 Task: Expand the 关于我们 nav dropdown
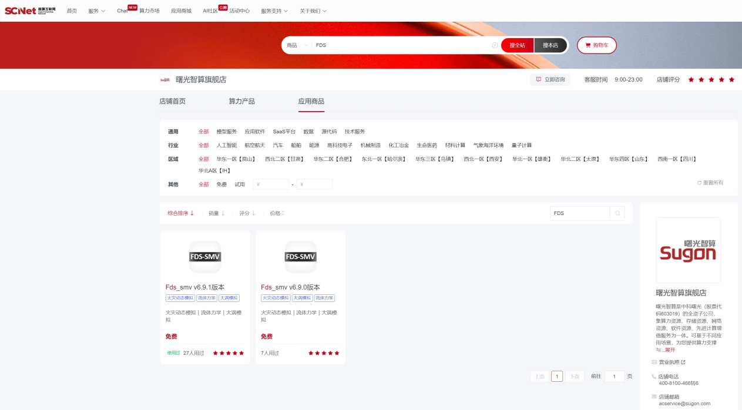(313, 11)
